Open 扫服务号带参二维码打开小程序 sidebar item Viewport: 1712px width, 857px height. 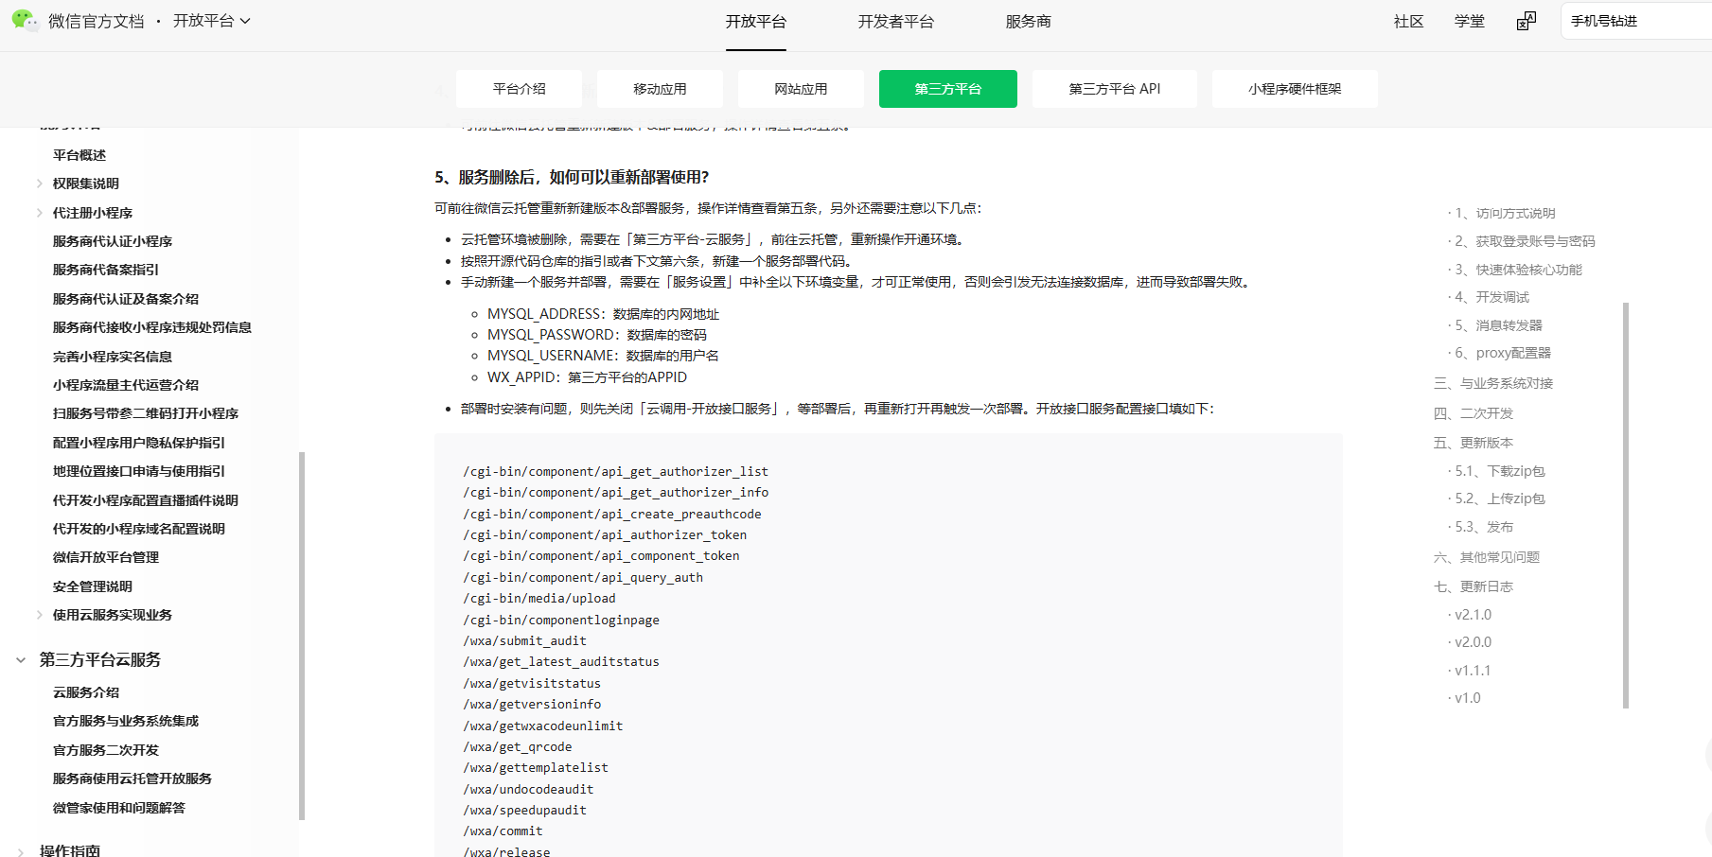(146, 413)
